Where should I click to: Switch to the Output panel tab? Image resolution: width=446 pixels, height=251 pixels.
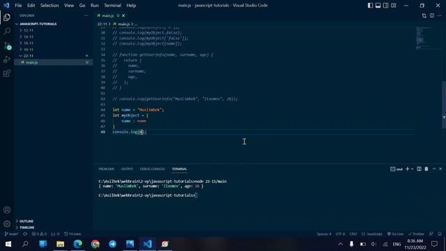[127, 169]
